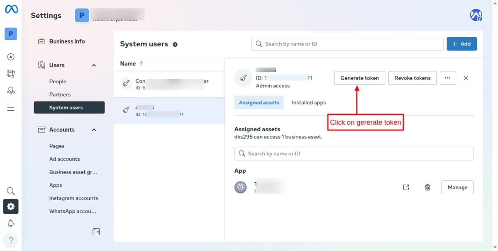498x251 pixels.
Task: Collapse the Users section chevron
Action: pyautogui.click(x=93, y=65)
